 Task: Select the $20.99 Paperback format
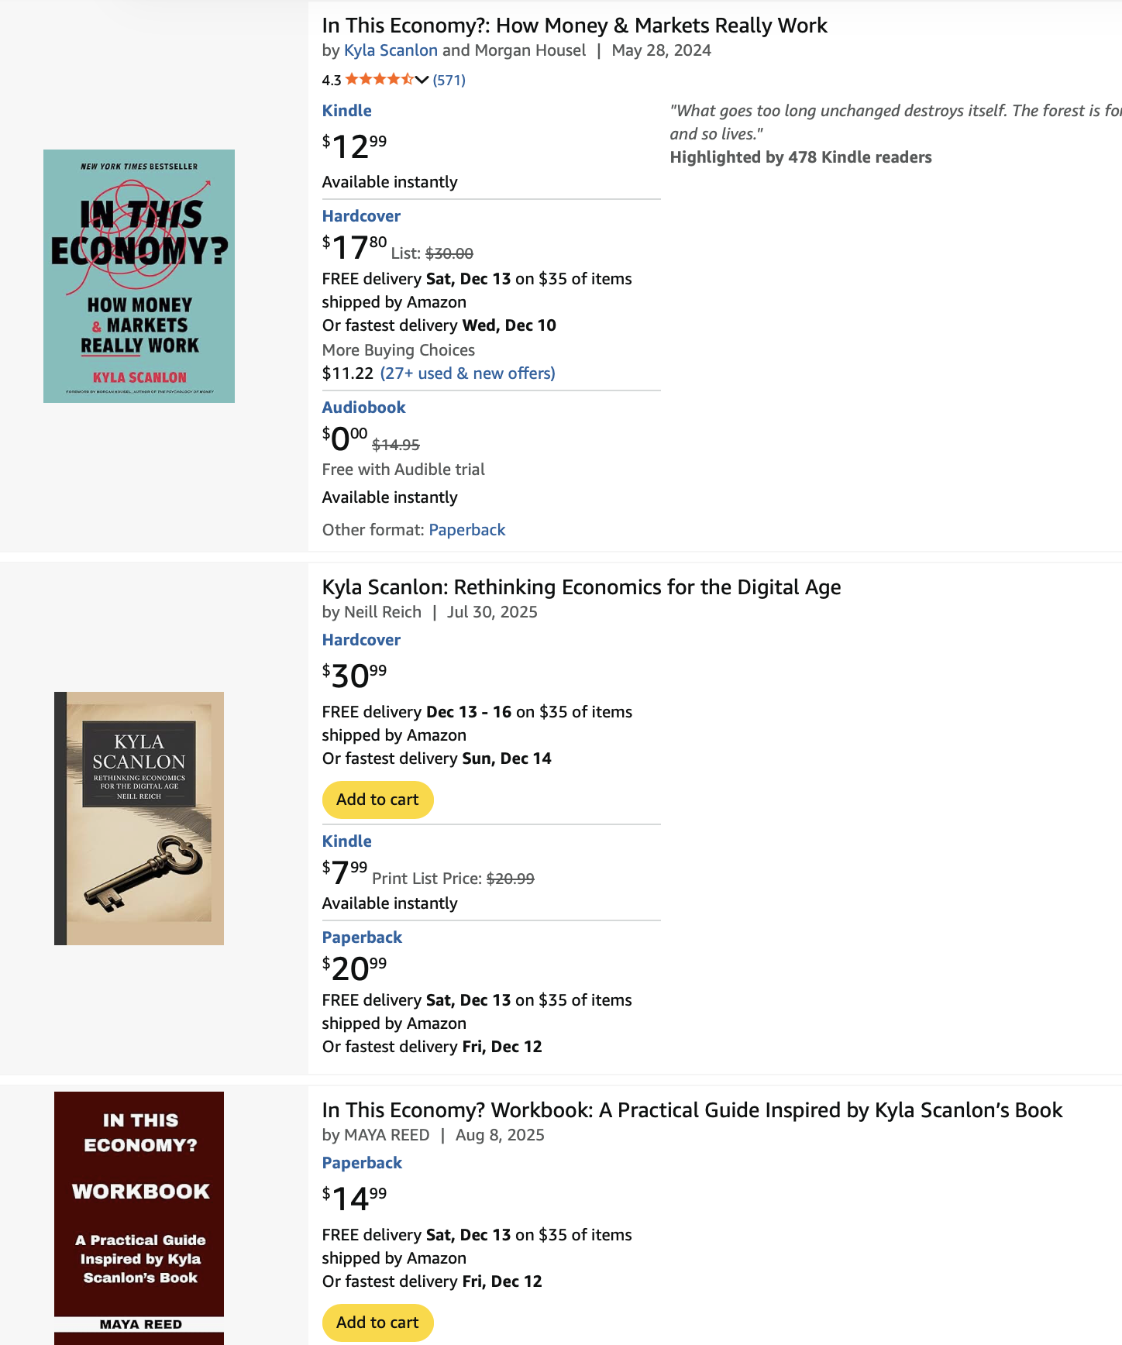point(362,937)
